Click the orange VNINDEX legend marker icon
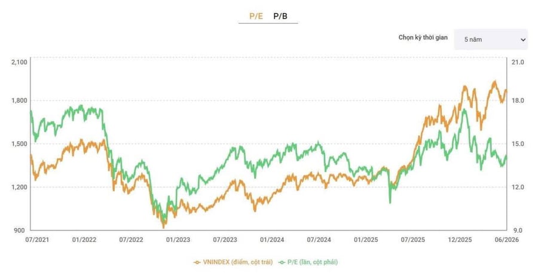 197,263
